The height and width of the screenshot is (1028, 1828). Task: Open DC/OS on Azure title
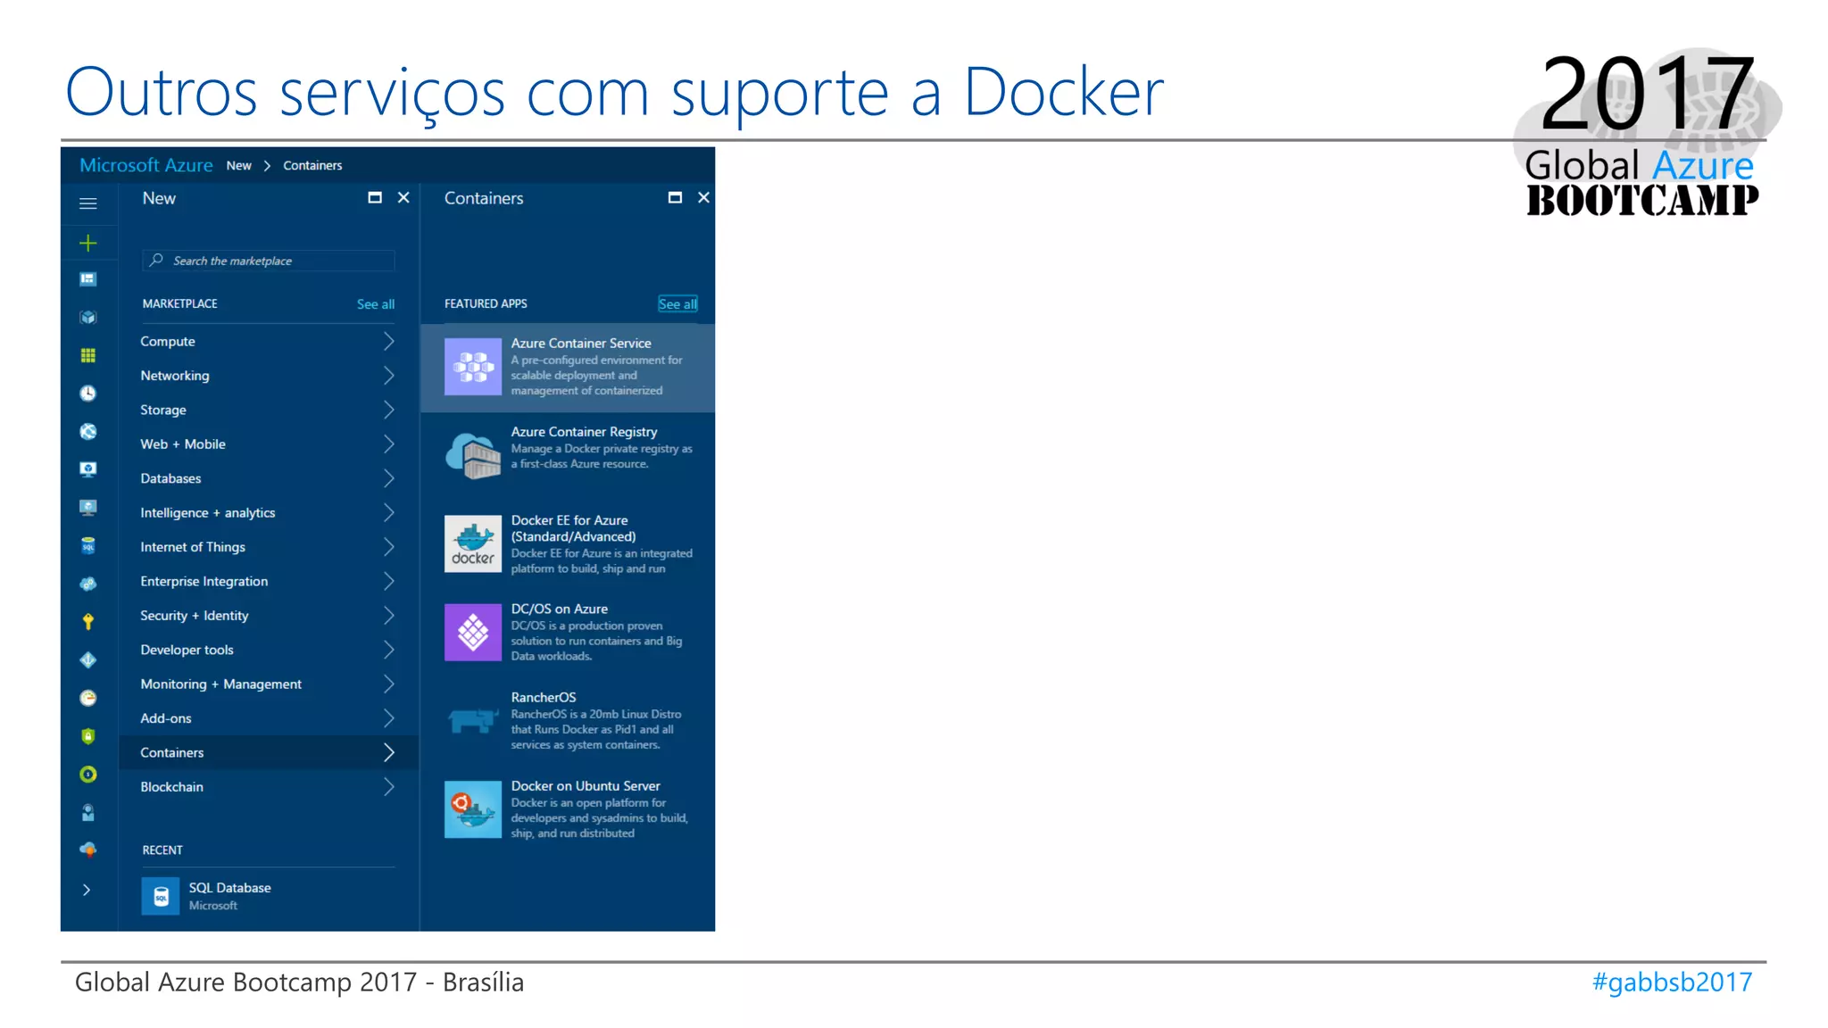[x=559, y=609]
